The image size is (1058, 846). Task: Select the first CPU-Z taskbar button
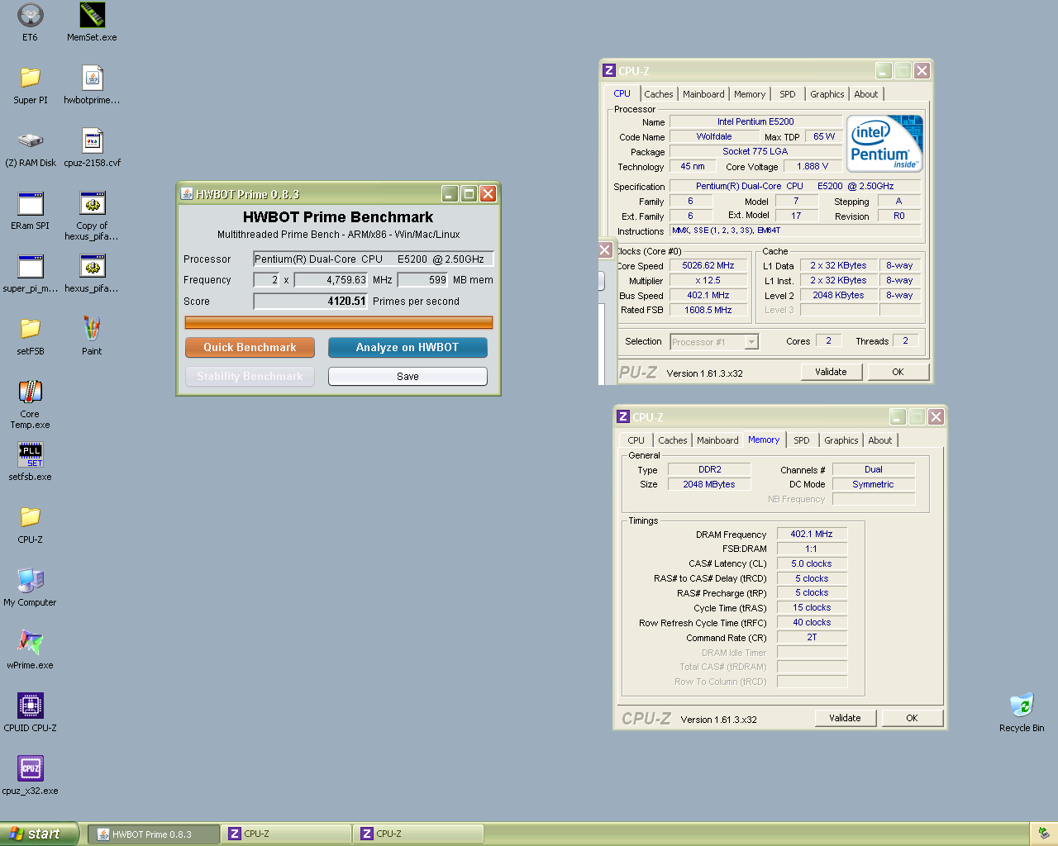point(286,834)
